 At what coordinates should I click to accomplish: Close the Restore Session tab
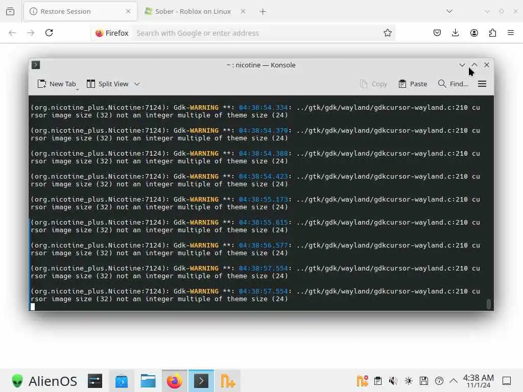(128, 11)
